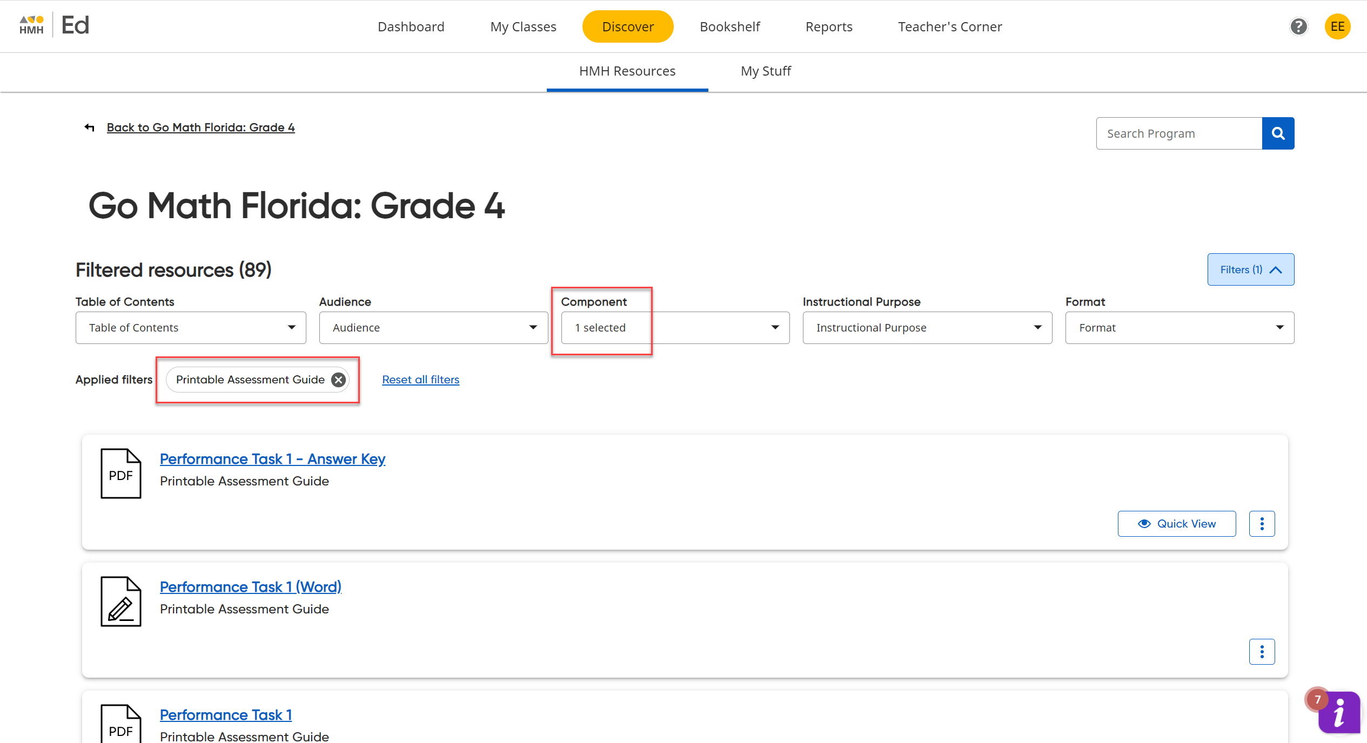Click the Reset all filters link
Image resolution: width=1367 pixels, height=743 pixels.
coord(420,380)
